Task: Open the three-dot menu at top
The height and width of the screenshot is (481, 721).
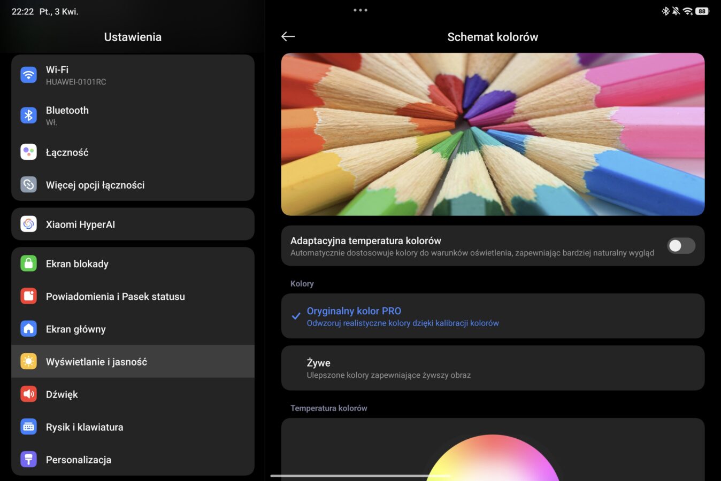Action: point(360,10)
